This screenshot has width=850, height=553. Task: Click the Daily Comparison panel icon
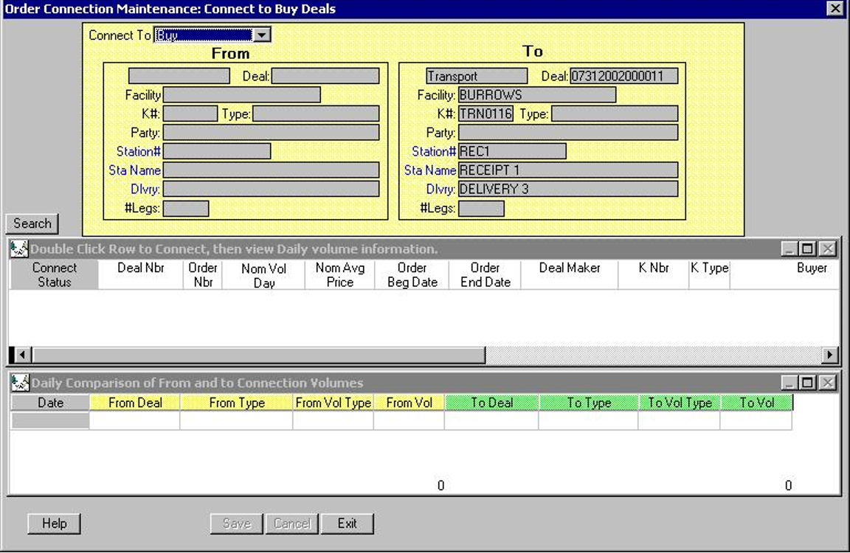point(19,383)
